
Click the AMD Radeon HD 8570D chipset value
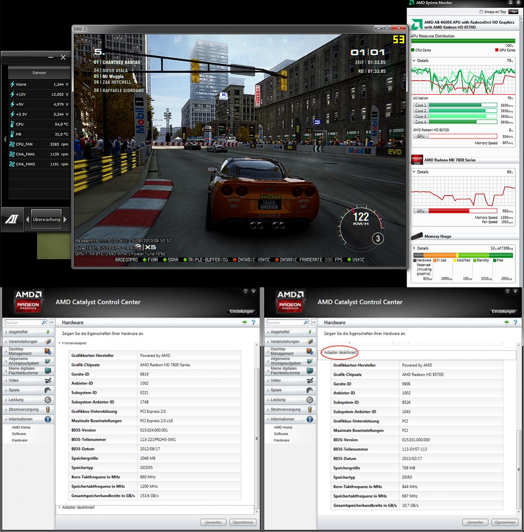point(423,374)
